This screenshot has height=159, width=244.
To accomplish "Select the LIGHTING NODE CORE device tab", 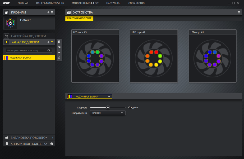I will point(79,18).
